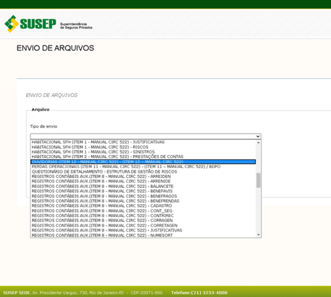Choose REGISTROS CONTÁBEIS AUX. - CONT_SEG option
The width and height of the screenshot is (331, 297).
click(x=100, y=210)
